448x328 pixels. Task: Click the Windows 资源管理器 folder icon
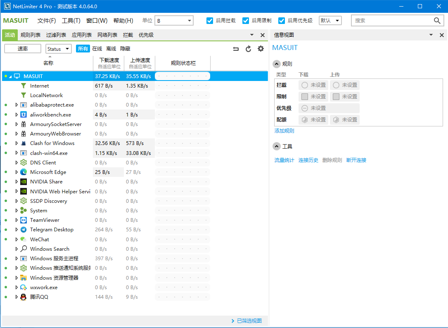(24, 278)
